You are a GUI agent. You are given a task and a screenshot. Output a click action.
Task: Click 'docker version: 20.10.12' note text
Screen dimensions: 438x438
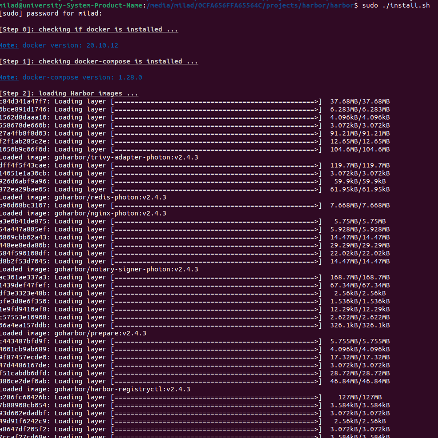[x=70, y=45]
